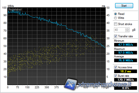Screen dimensions: 139x93
Task: Enable the Short stroke checkbox
Action: click(x=115, y=24)
